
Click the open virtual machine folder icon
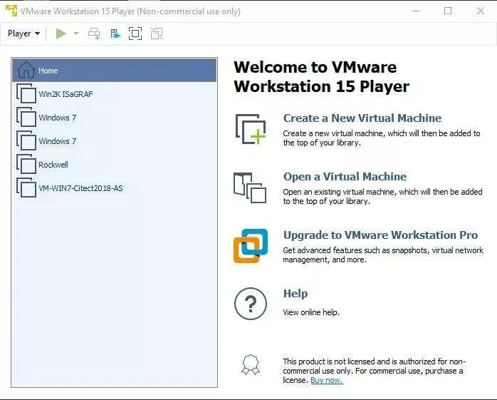click(x=250, y=188)
